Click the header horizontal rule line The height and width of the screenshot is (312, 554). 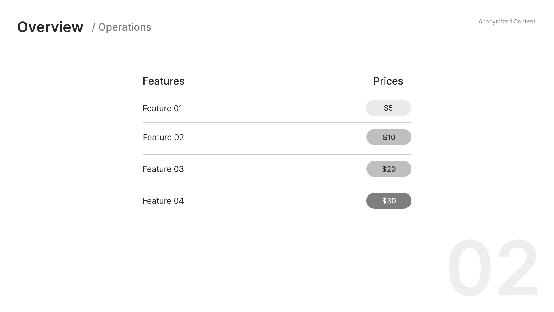317,28
